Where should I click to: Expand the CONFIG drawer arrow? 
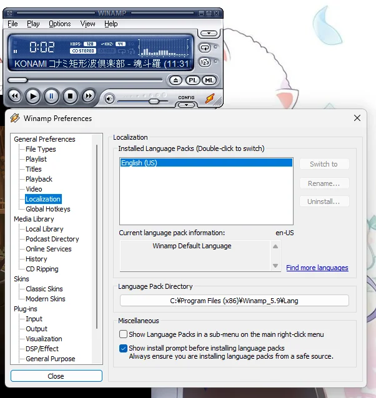186,105
